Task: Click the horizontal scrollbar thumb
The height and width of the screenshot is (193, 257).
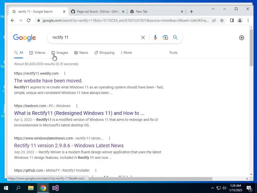Action: 150,179
